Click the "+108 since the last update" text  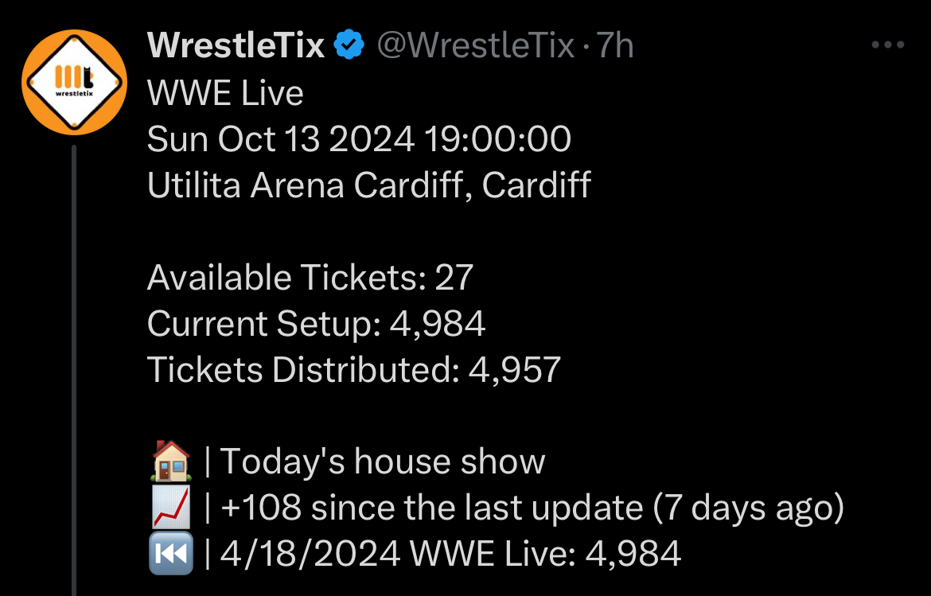pyautogui.click(x=431, y=508)
